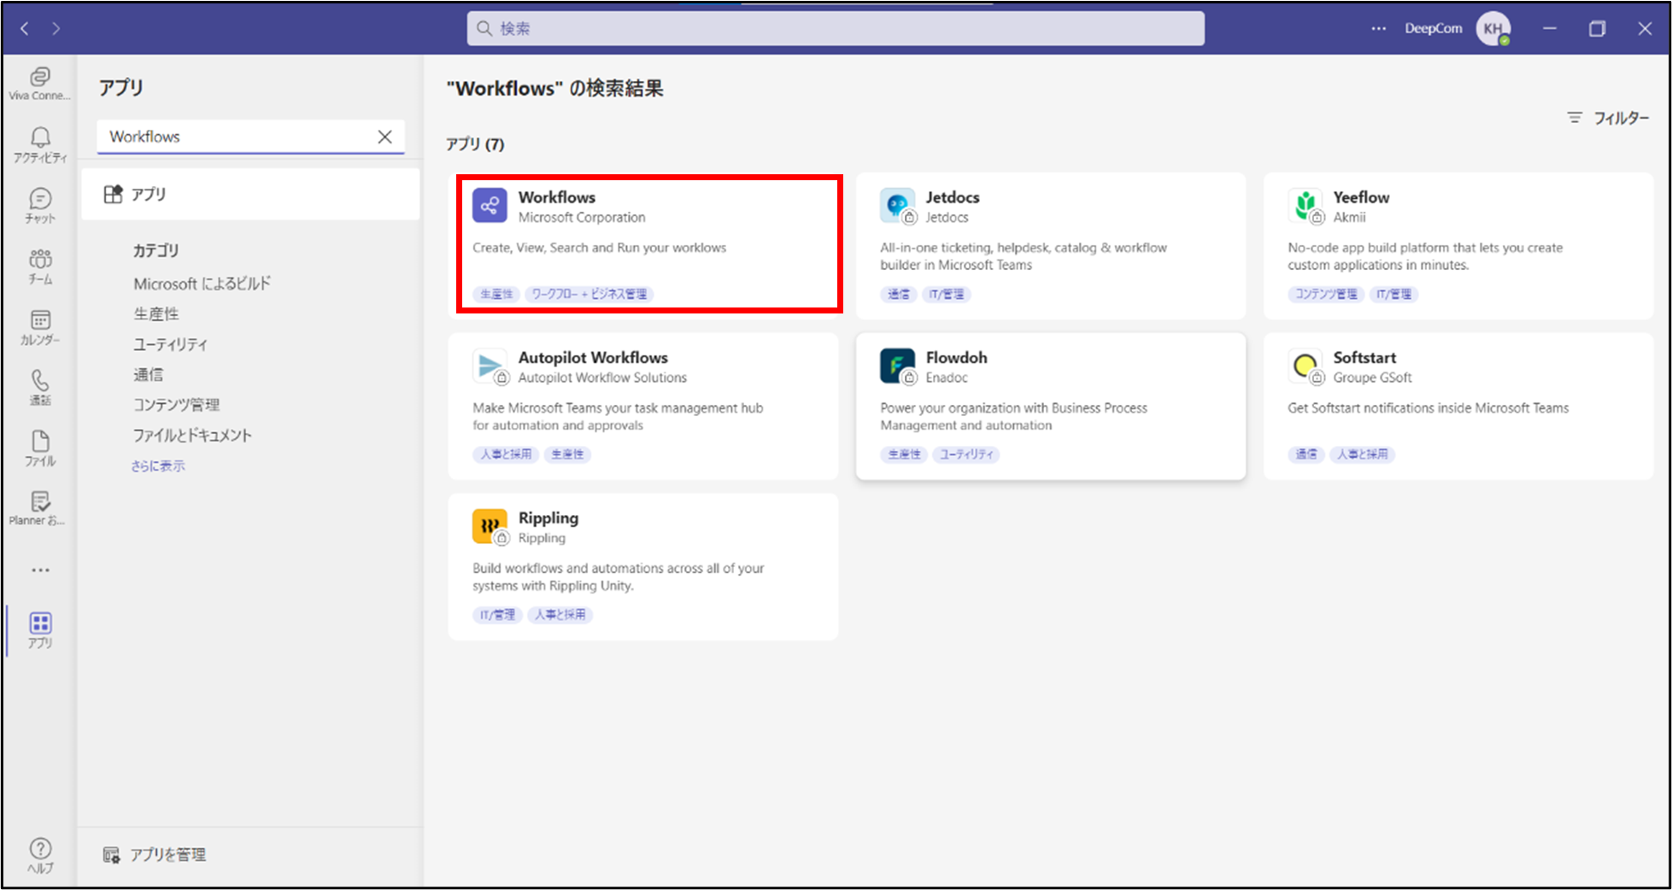1672x890 pixels.
Task: Open the Jetdocs app title
Action: click(x=953, y=197)
